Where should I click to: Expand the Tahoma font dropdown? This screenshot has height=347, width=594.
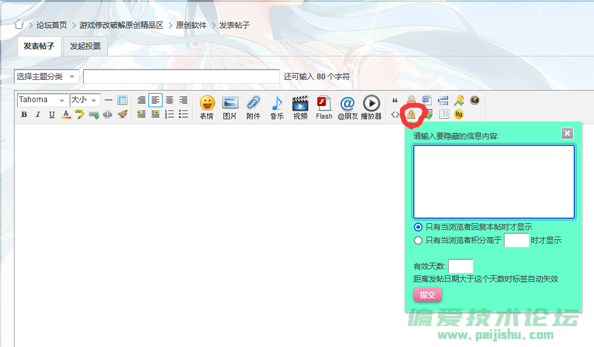tap(43, 100)
